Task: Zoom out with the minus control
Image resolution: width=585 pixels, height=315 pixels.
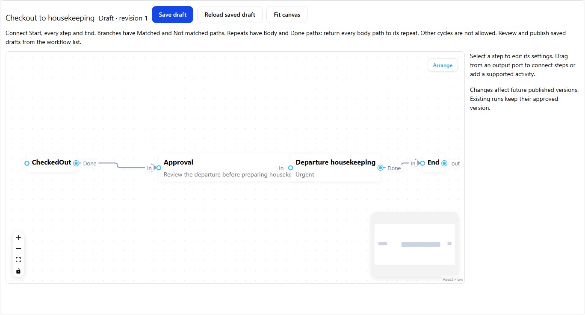Action: click(18, 249)
